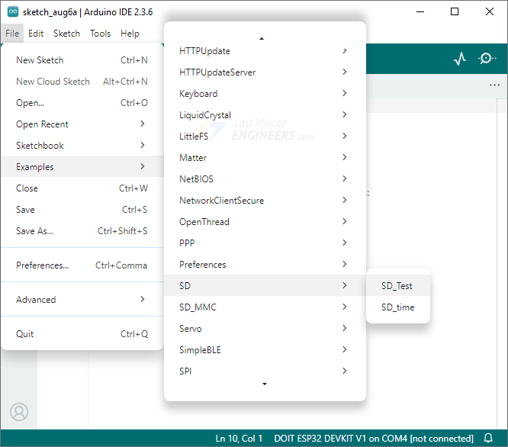Open the Sketch menu
This screenshot has width=508, height=447.
66,34
